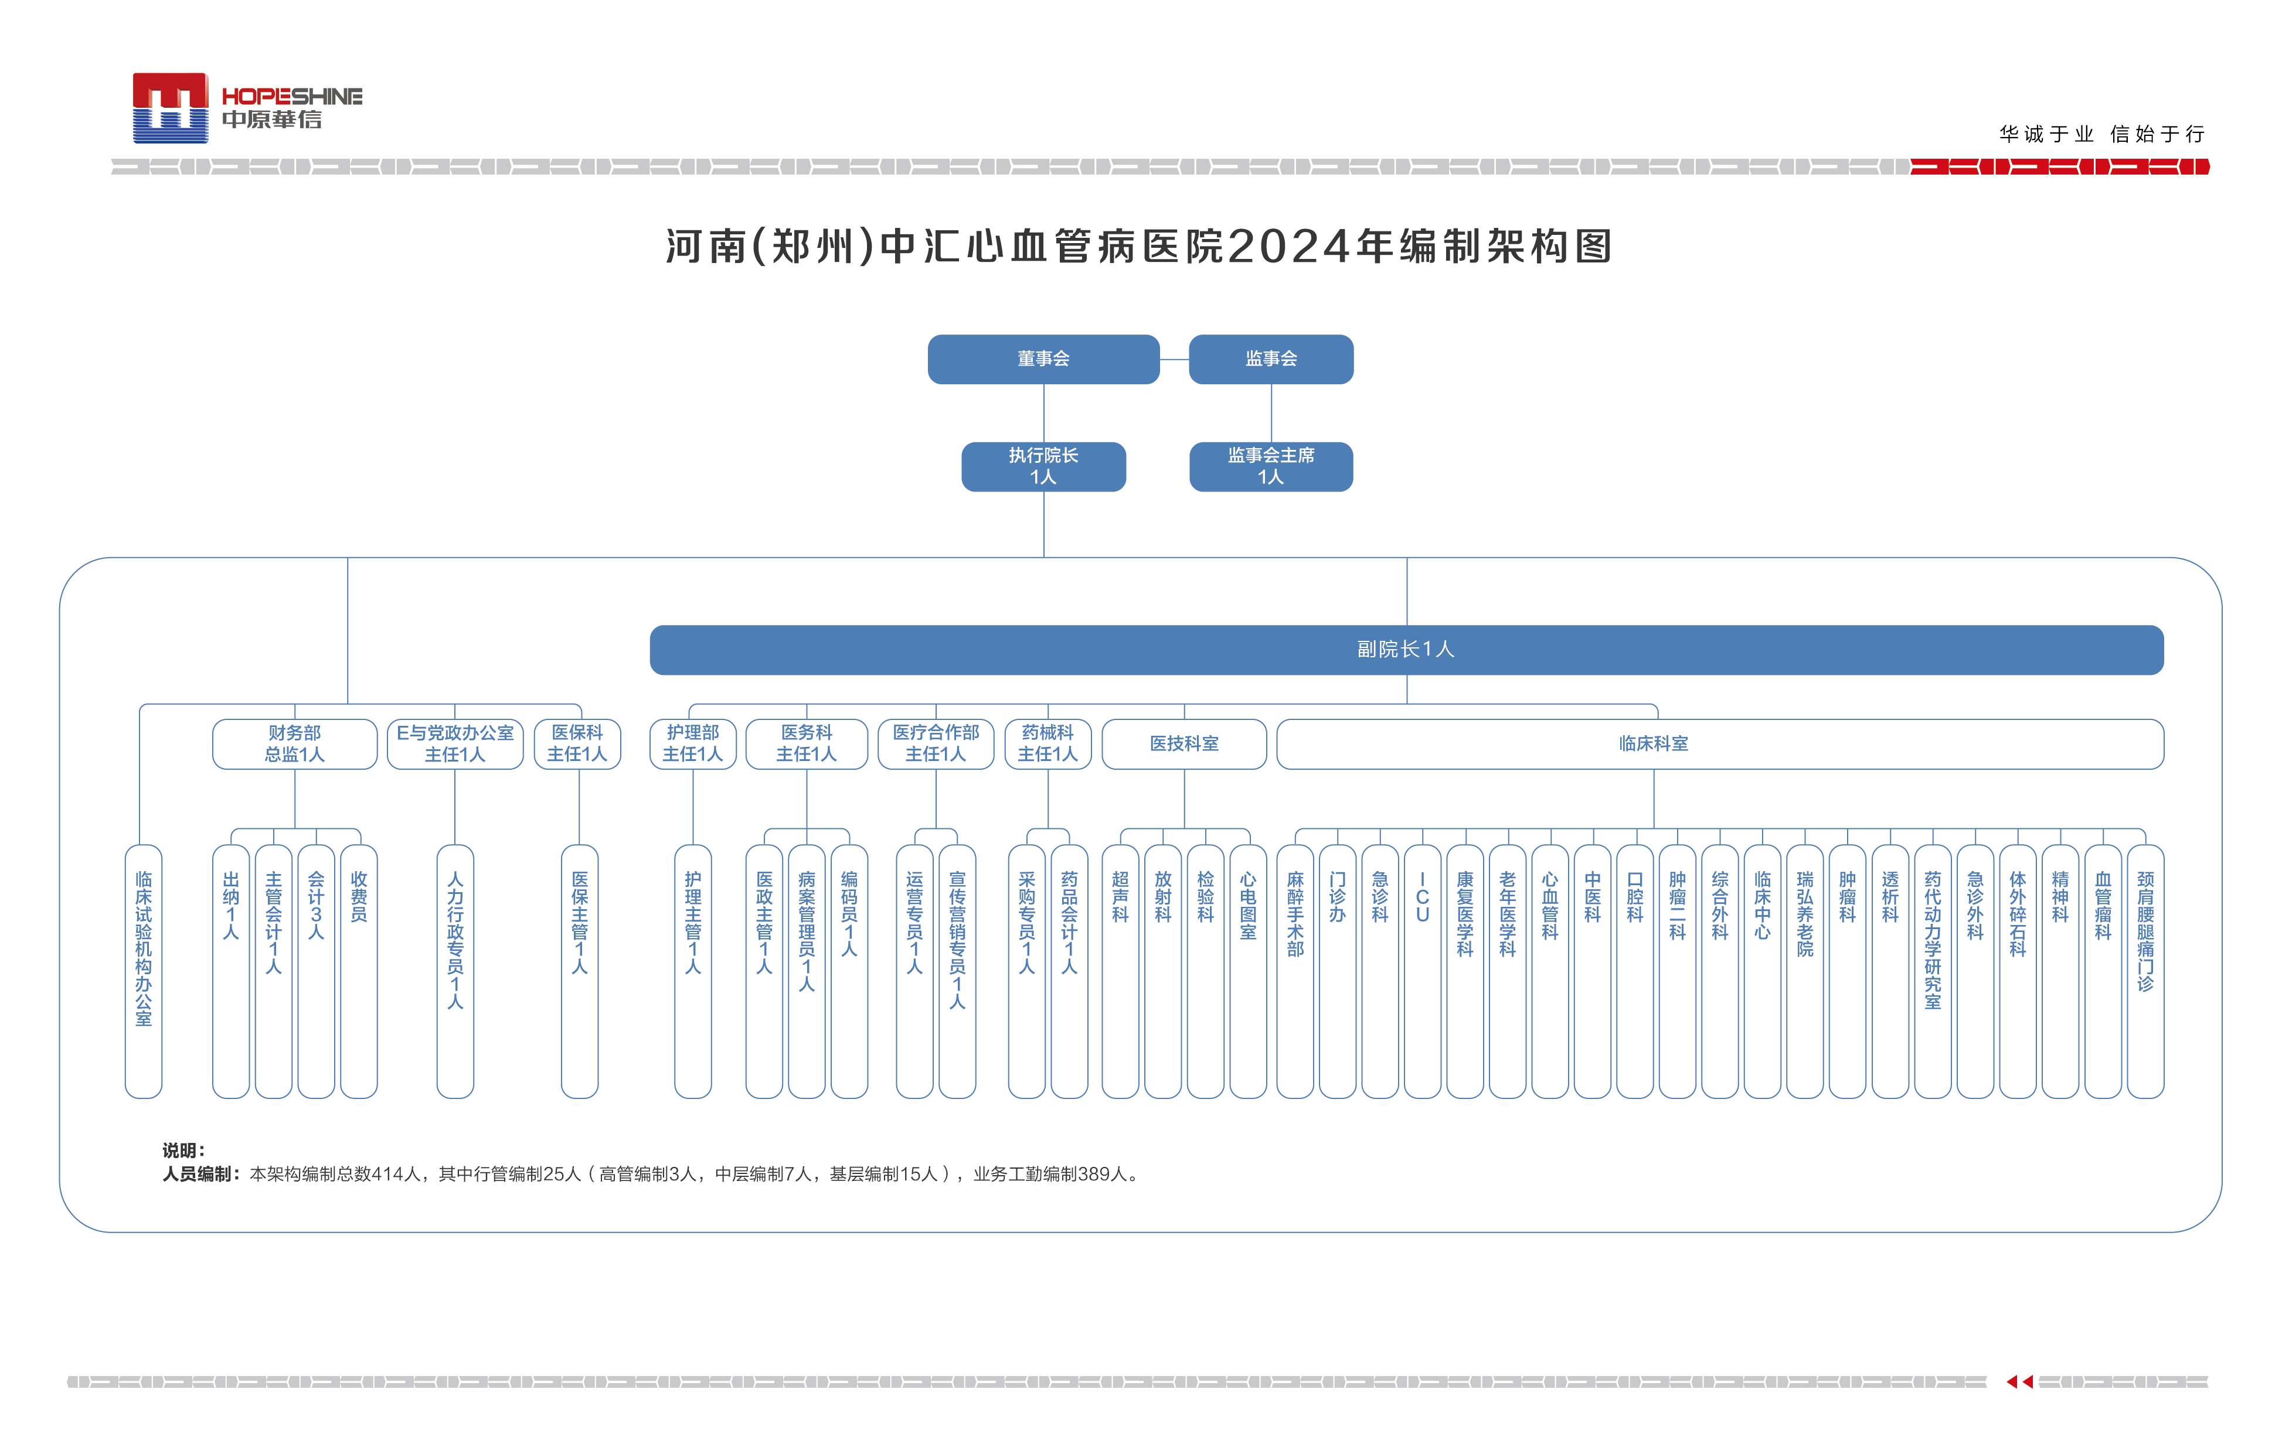Image resolution: width=2282 pixels, height=1454 pixels.
Task: Select the 临床试验机构办公室 column
Action: pyautogui.click(x=143, y=972)
